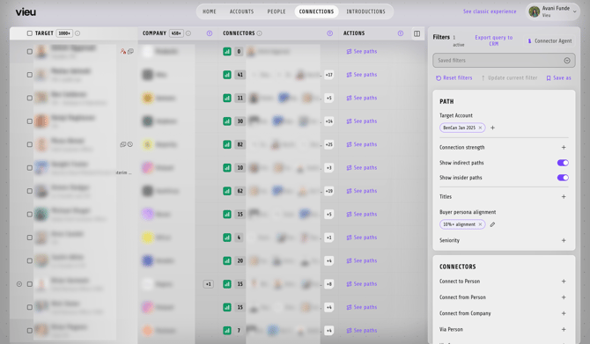Click See classic experience link
The width and height of the screenshot is (590, 344).
(490, 11)
